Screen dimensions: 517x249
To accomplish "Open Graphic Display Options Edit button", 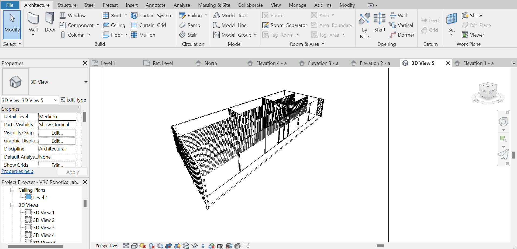I will coord(57,141).
